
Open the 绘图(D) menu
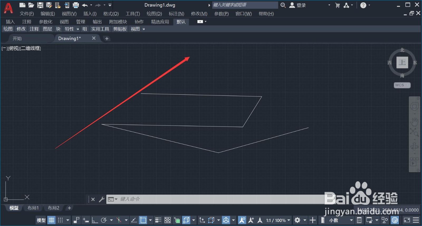pos(154,13)
